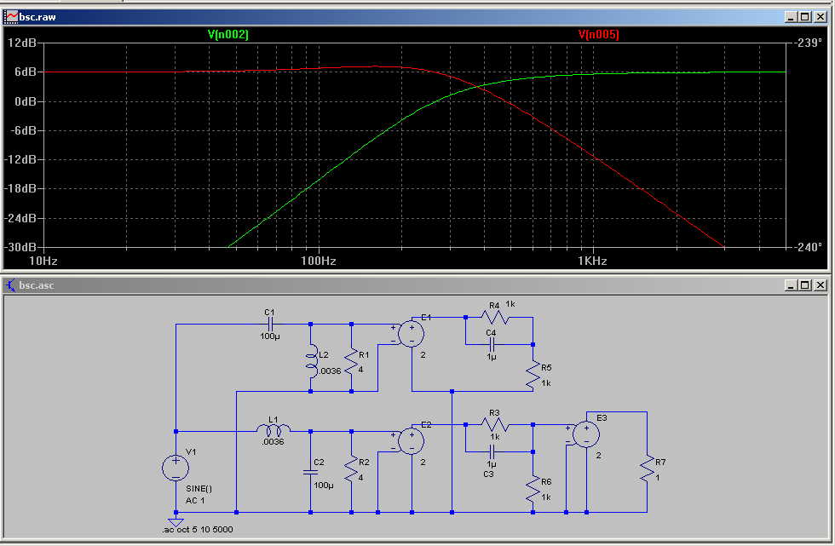Click the 1KHz frequency axis label
This screenshot has width=835, height=546.
pyautogui.click(x=592, y=262)
